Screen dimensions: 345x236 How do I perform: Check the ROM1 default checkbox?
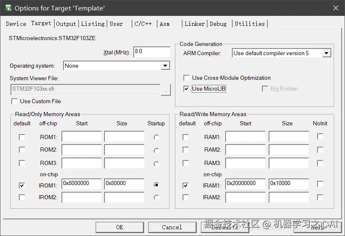[x=22, y=137]
